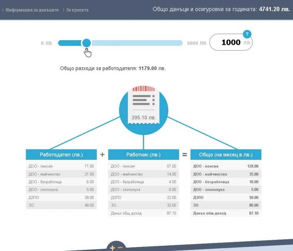Click the employer ДОО - пенсия row

(61, 166)
